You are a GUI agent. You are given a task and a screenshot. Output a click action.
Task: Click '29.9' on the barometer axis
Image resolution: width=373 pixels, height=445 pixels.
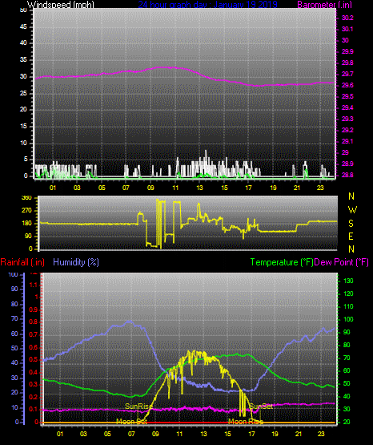point(347,51)
